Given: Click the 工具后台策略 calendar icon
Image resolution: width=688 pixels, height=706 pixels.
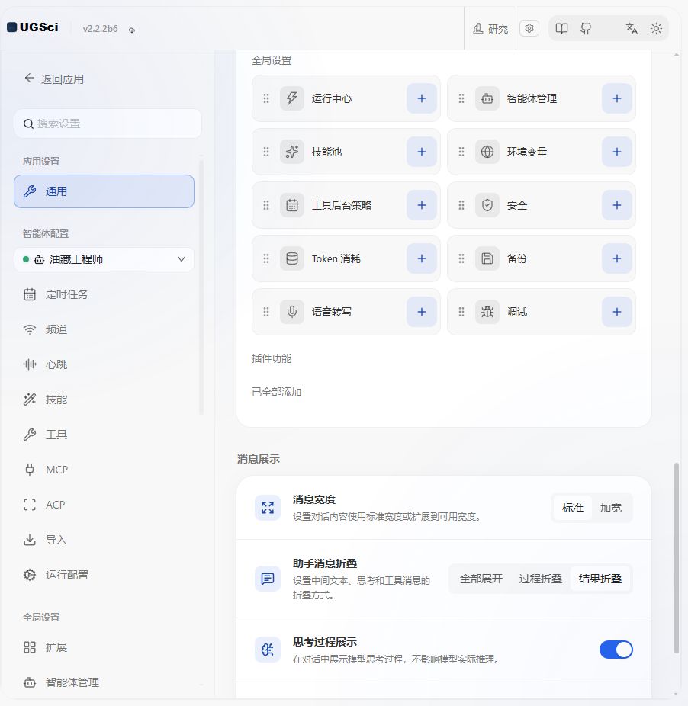Looking at the screenshot, I should [x=292, y=205].
